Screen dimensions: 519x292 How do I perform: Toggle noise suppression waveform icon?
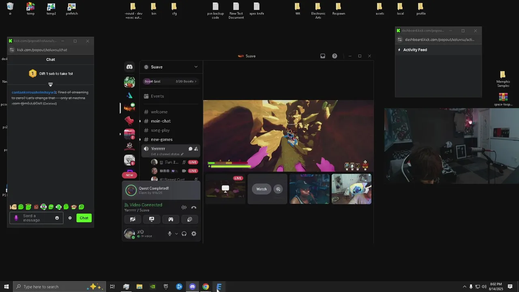(184, 207)
